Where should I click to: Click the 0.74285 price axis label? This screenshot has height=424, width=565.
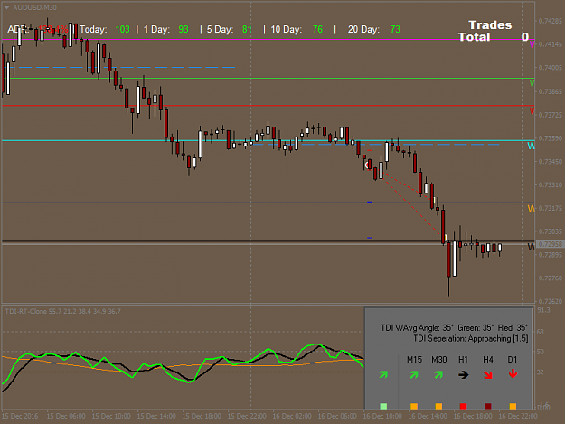coord(550,21)
